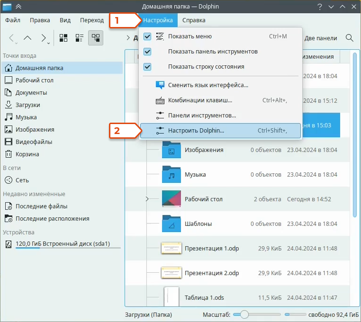
Task: Select the Рабочий стол folder thumbnail in list
Action: [171, 199]
